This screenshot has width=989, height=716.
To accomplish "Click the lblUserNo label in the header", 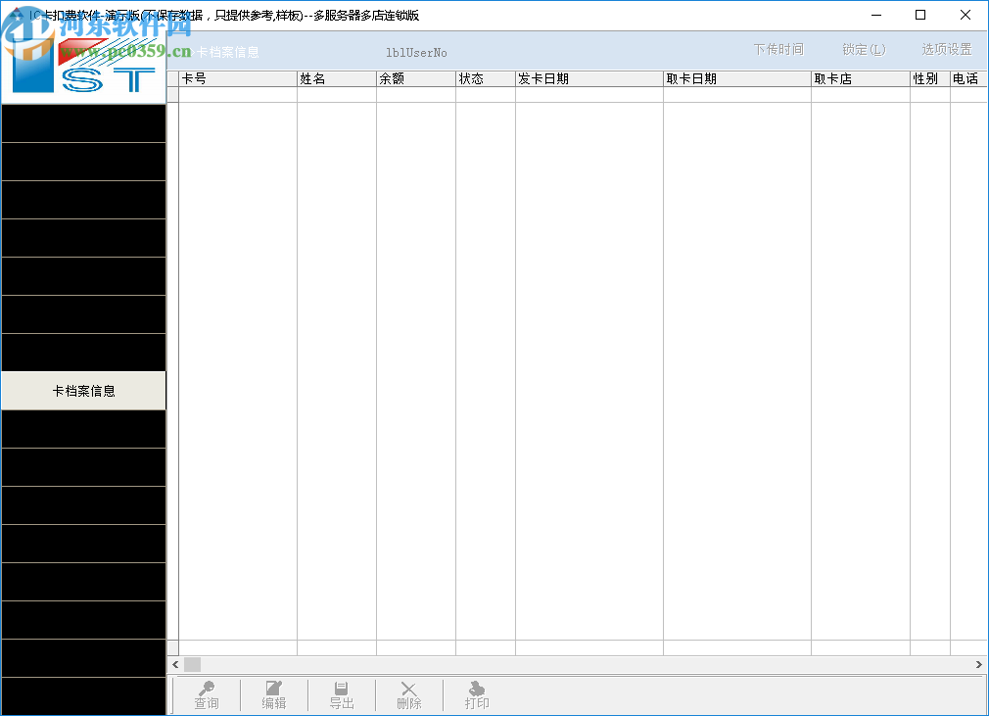I will click(415, 52).
